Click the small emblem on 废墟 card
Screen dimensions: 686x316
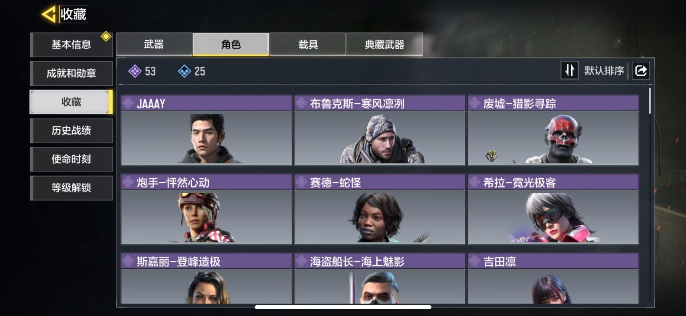coord(491,156)
